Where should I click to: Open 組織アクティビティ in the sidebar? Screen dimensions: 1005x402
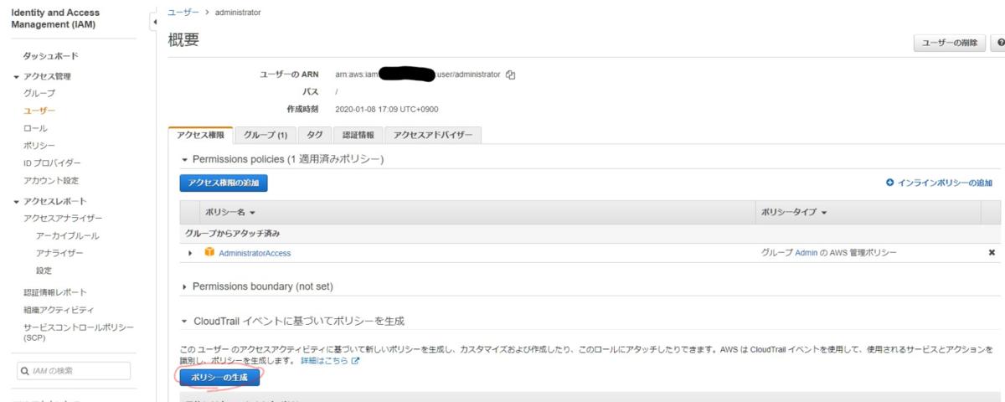coord(59,310)
